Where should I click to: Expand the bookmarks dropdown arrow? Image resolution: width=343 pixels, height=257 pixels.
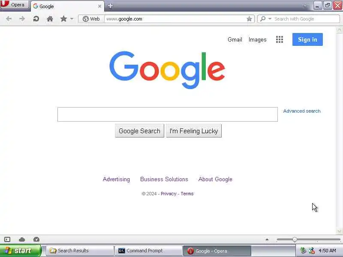coord(72,19)
